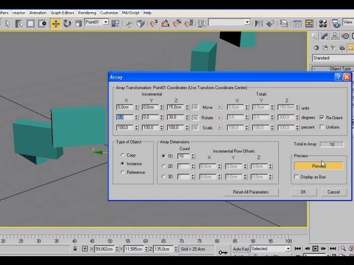This screenshot has width=354, height=265.
Task: Open the Graph Editors menu
Action: [63, 13]
